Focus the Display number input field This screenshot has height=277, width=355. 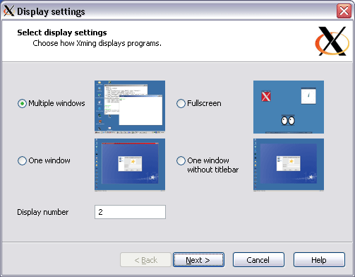tap(130, 212)
